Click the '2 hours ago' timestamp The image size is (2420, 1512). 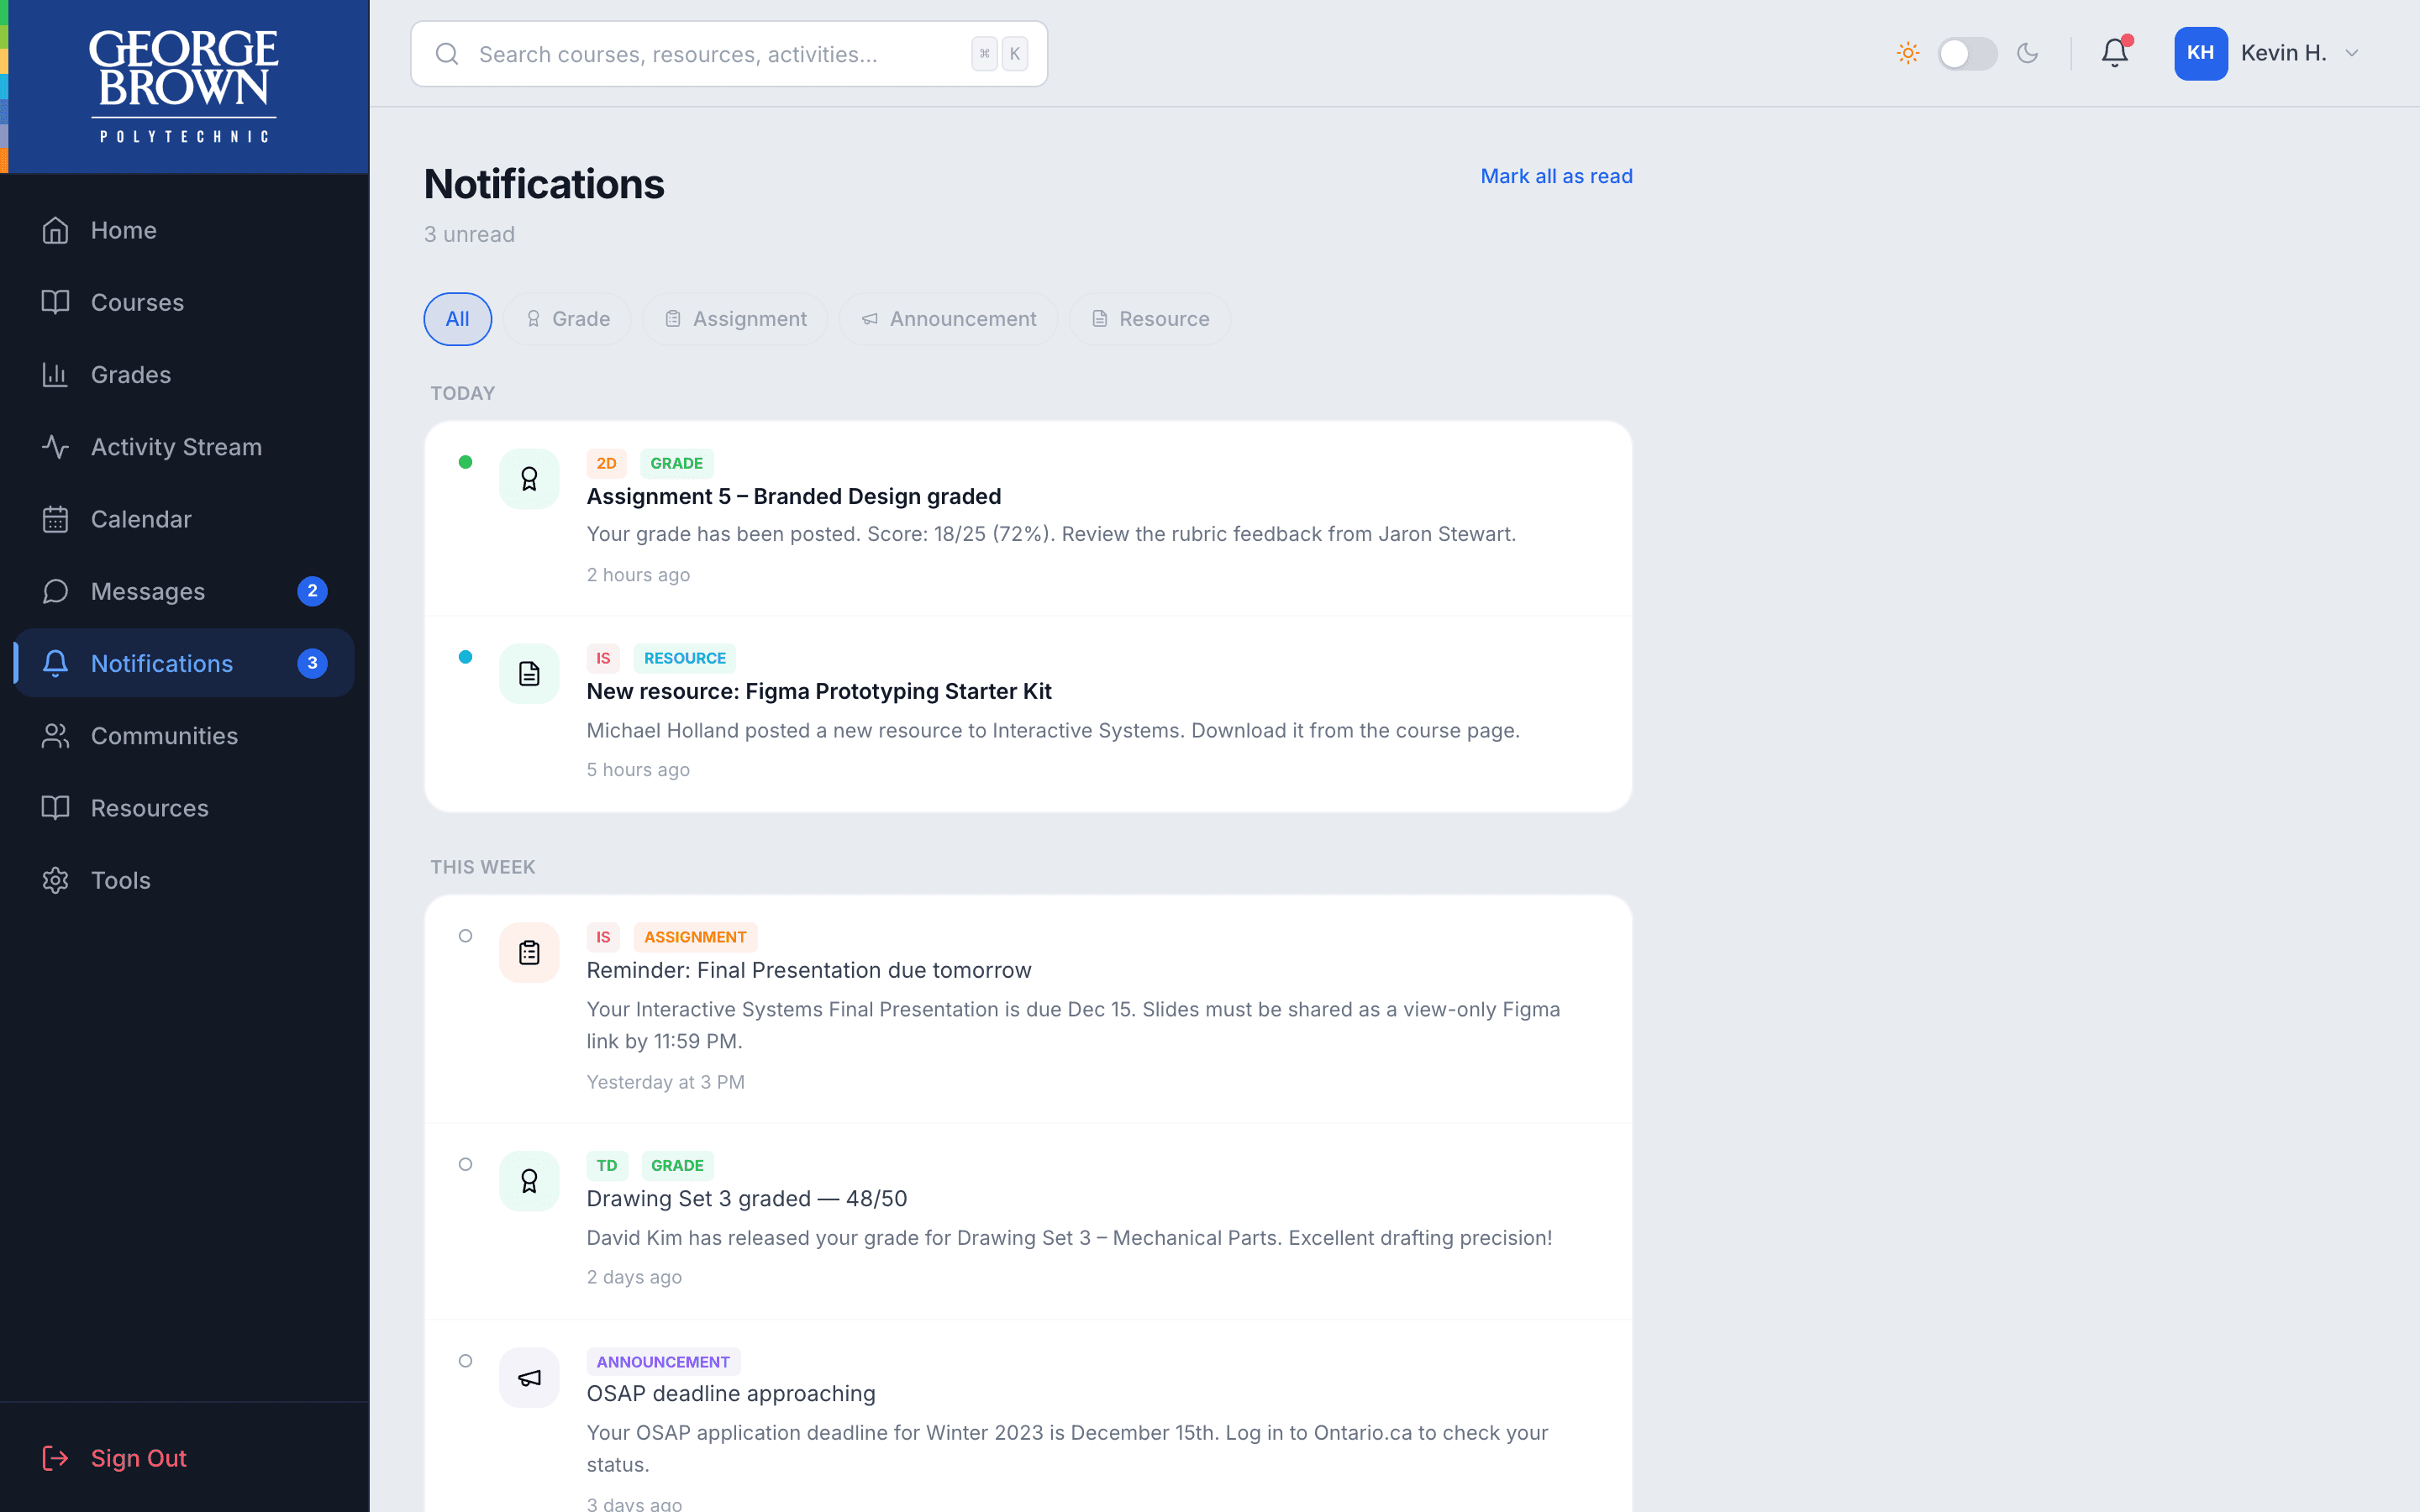pyautogui.click(x=638, y=575)
